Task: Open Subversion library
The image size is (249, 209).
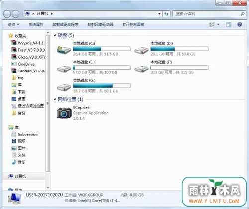Action: [24, 134]
